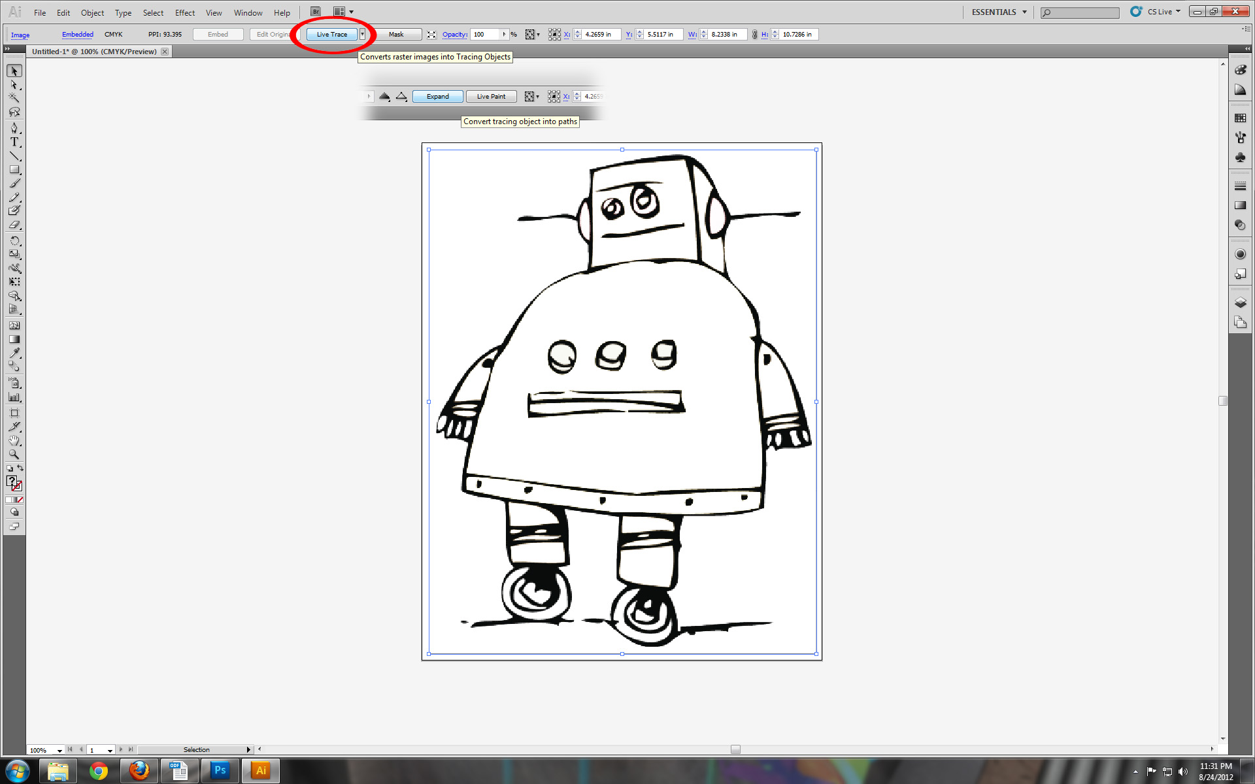Screen dimensions: 1255x784
Task: Open the CS Live dropdown
Action: coord(1163,12)
